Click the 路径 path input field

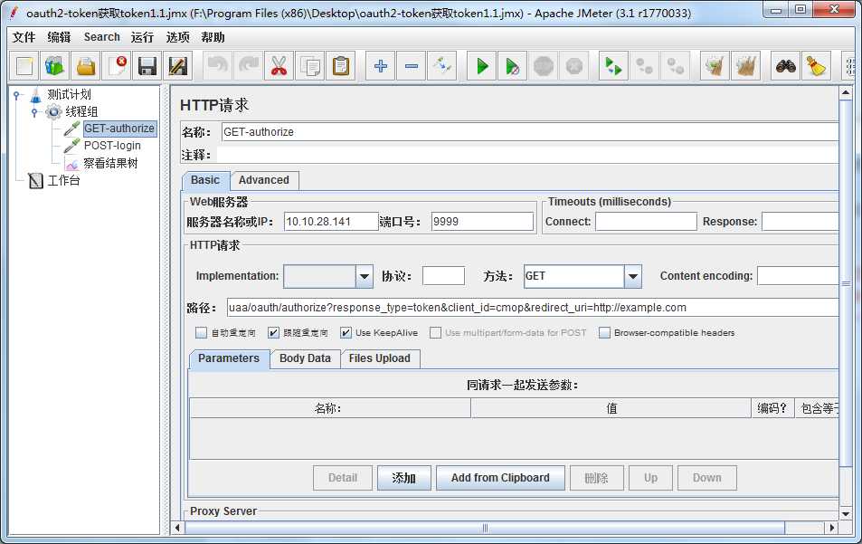pyautogui.click(x=533, y=308)
